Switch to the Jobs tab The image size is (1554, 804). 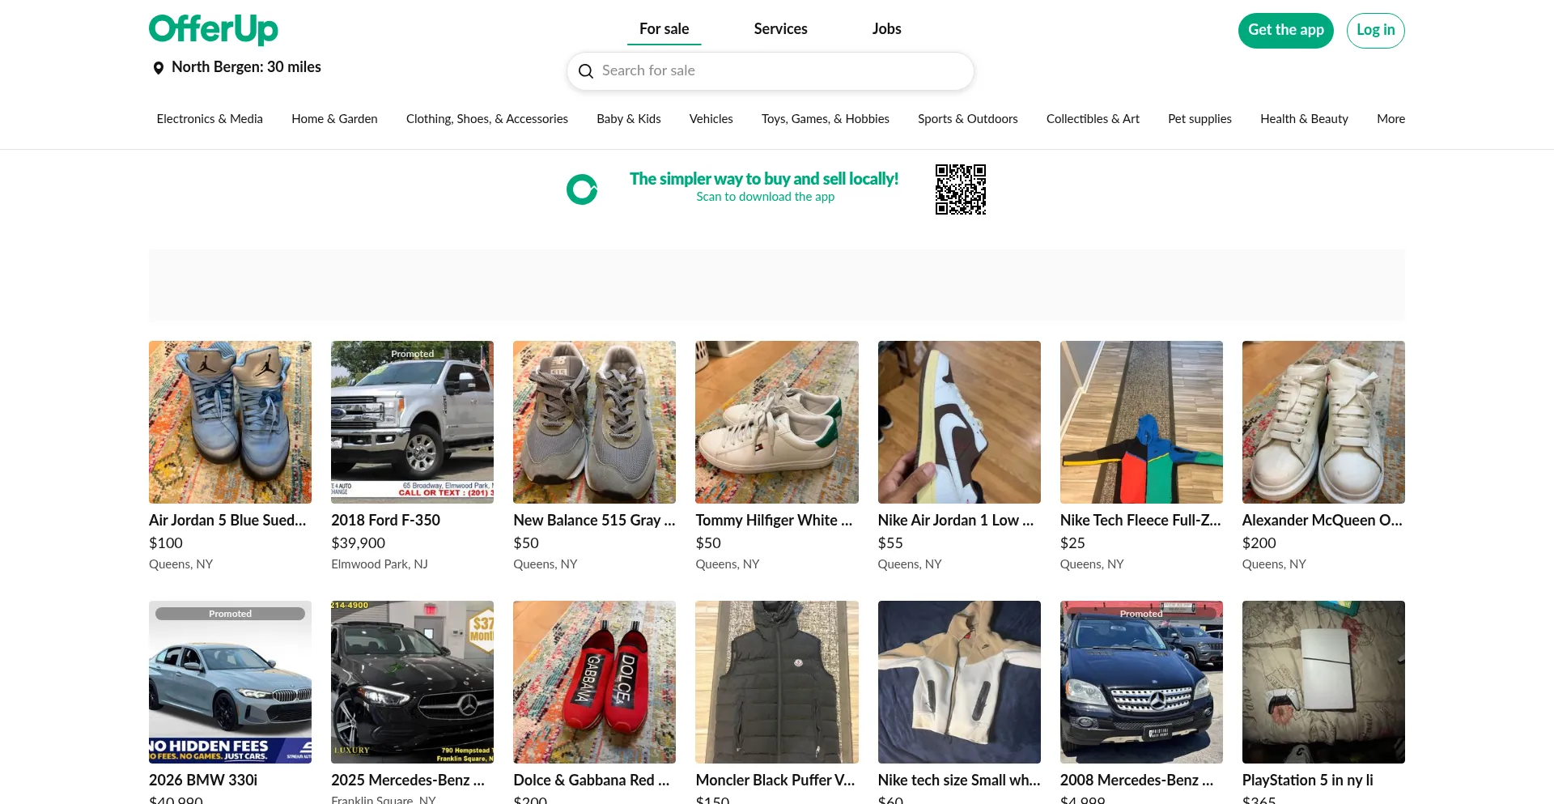click(x=887, y=29)
